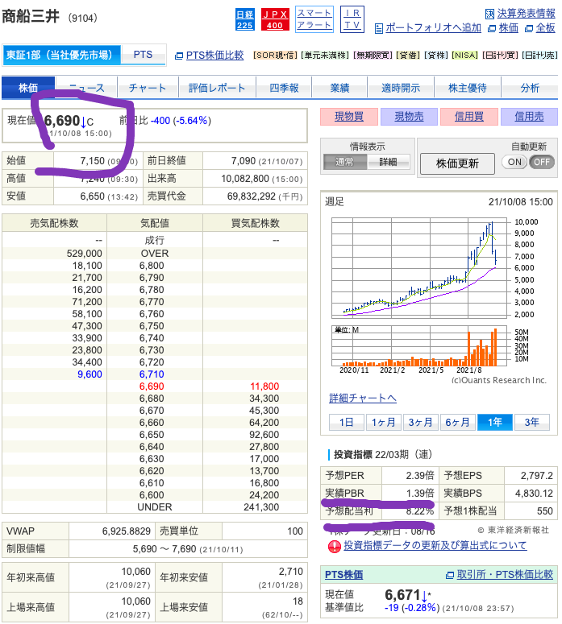This screenshot has height=624, width=562.
Task: Open the PTS株価 heading link
Action: pos(343,575)
